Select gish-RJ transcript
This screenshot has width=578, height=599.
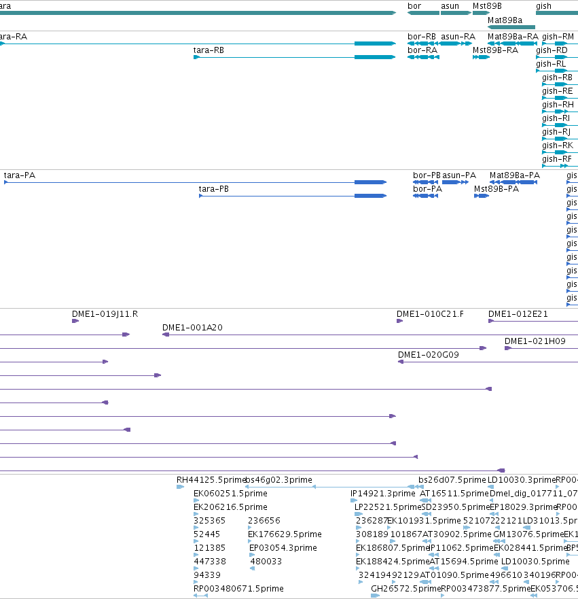(x=560, y=139)
